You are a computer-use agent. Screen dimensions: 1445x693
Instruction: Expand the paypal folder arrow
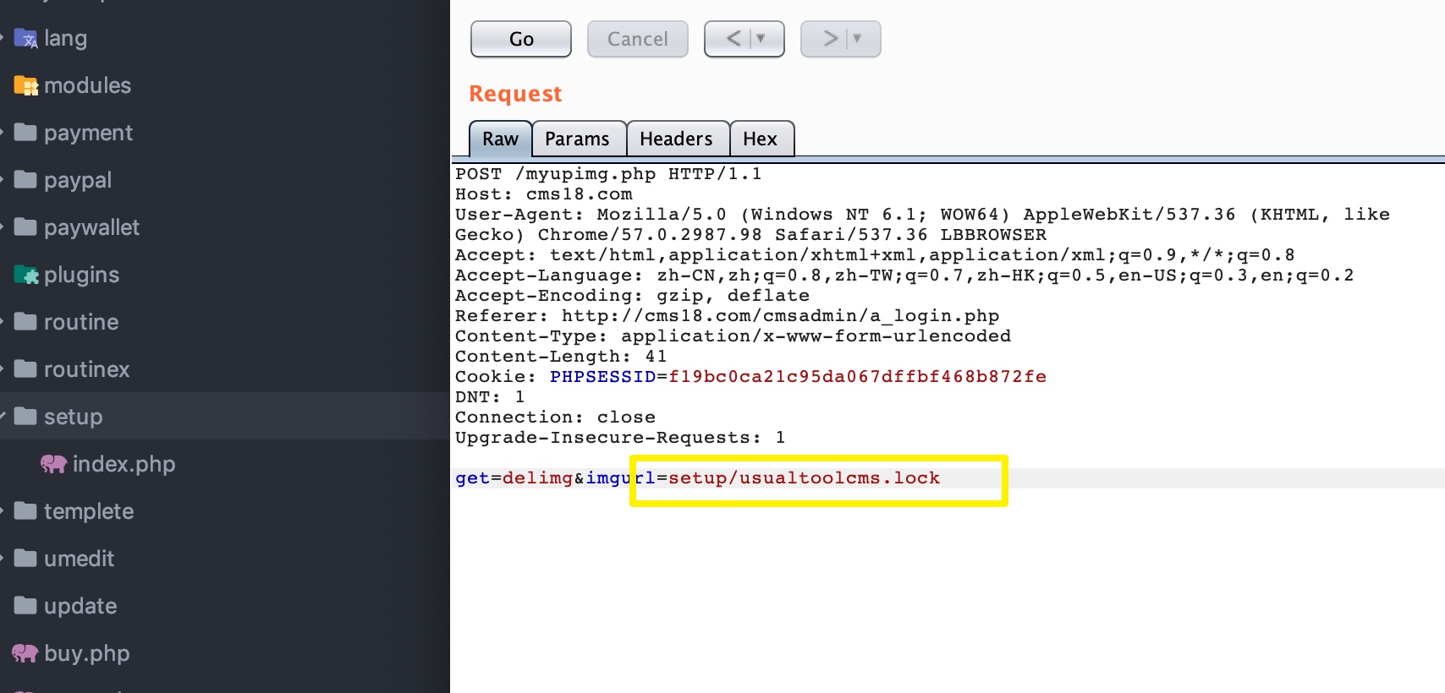3,180
